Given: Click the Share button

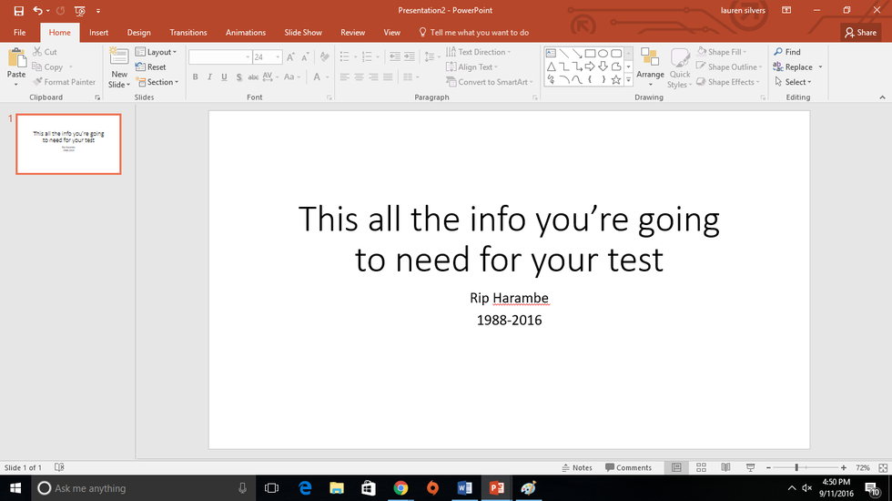Looking at the screenshot, I should (860, 33).
